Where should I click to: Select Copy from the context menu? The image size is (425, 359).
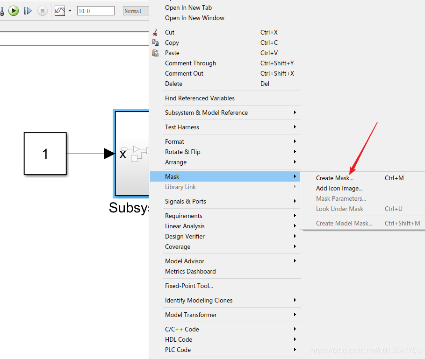225,42
